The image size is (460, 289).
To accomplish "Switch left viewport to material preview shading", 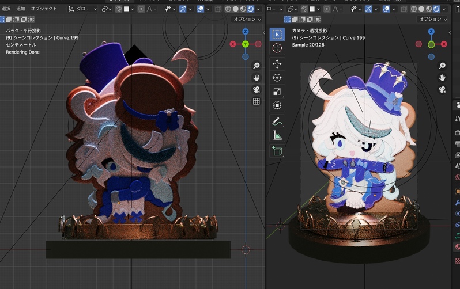I will pyautogui.click(x=243, y=9).
